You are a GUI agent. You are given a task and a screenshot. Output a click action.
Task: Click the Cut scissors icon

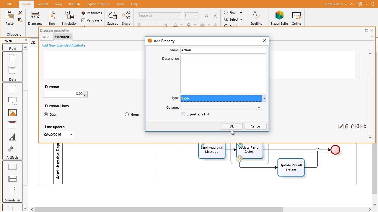click(20, 13)
